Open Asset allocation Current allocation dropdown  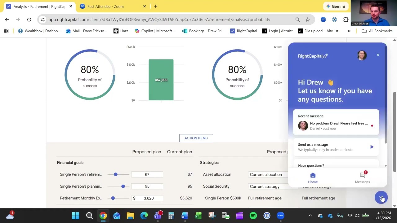[268, 175]
